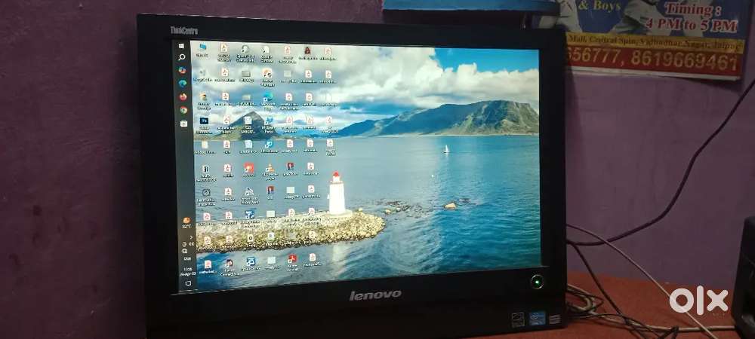The image size is (755, 339).
Task: Select the This PC desktop icon
Action: (x=202, y=50)
